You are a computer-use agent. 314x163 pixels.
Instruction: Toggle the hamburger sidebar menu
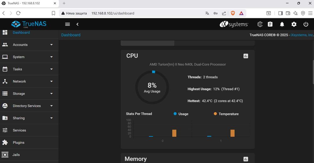point(68,24)
